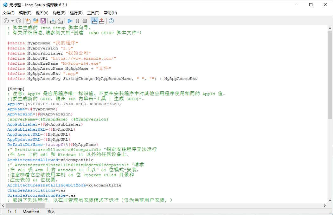The height and width of the screenshot is (215, 333).
Task: Open the back-history dropdown arrow
Action: pos(12,21)
